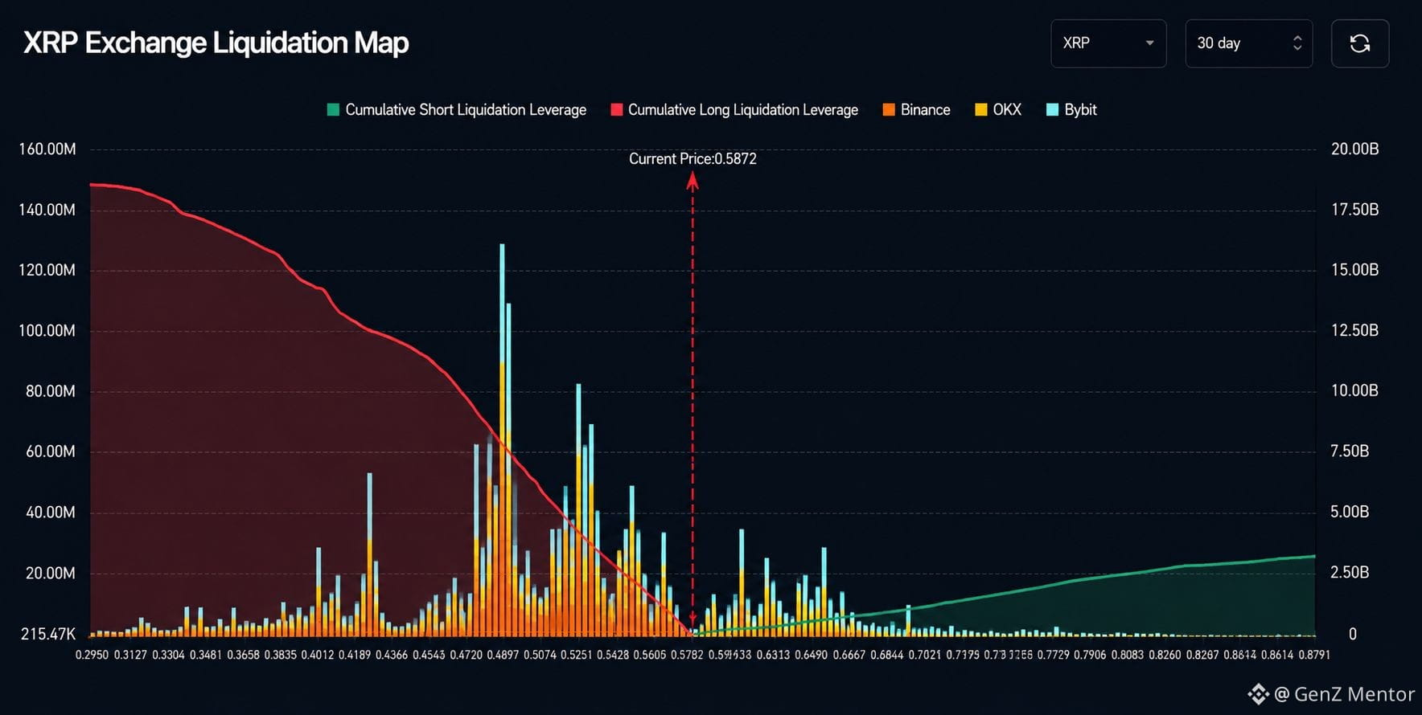1422x715 pixels.
Task: Click the 0.3481 price axis label
Action: point(206,655)
